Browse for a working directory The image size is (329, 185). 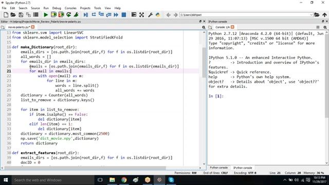coord(317,15)
